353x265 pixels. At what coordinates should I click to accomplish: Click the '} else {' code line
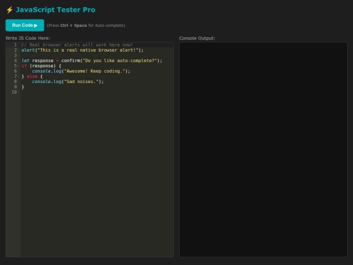32,77
